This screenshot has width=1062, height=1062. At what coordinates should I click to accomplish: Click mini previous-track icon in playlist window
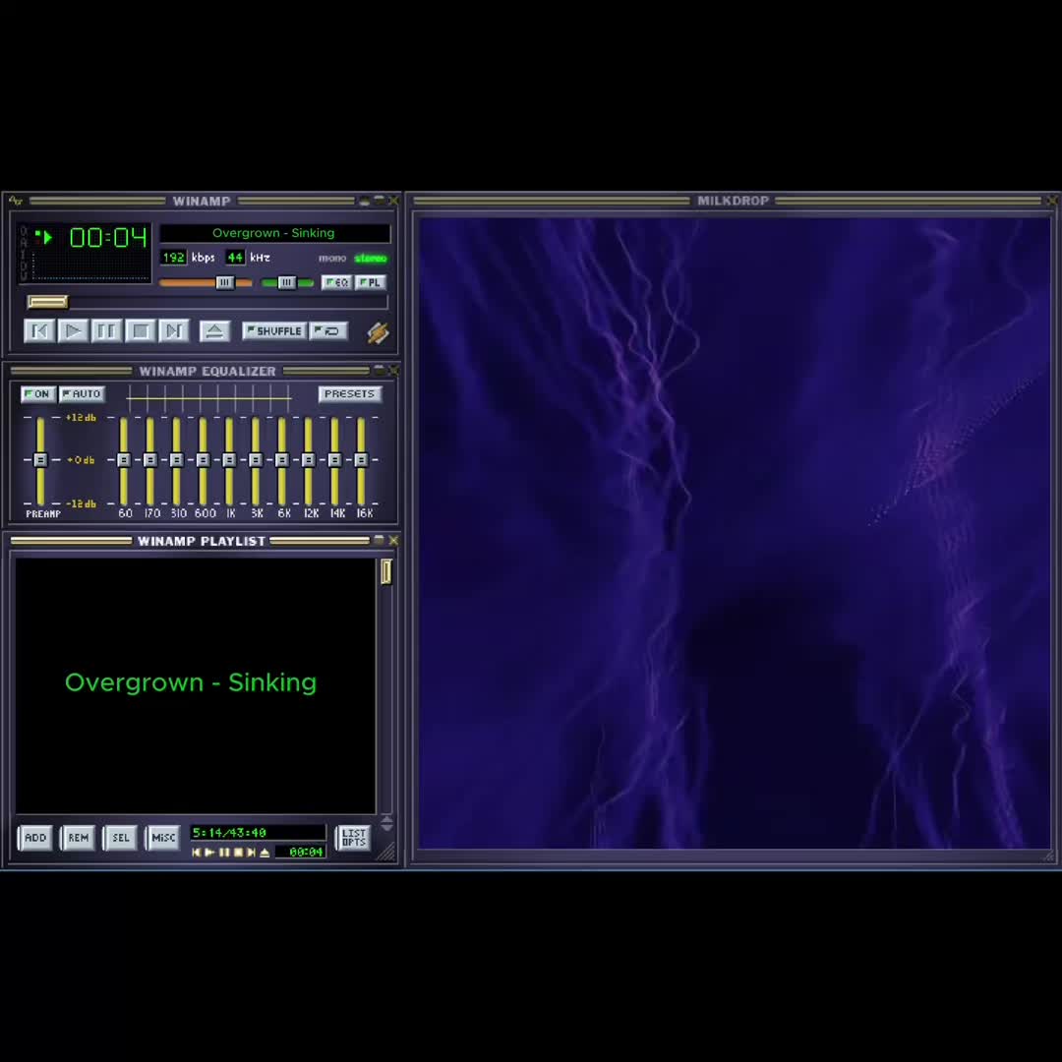(x=197, y=852)
